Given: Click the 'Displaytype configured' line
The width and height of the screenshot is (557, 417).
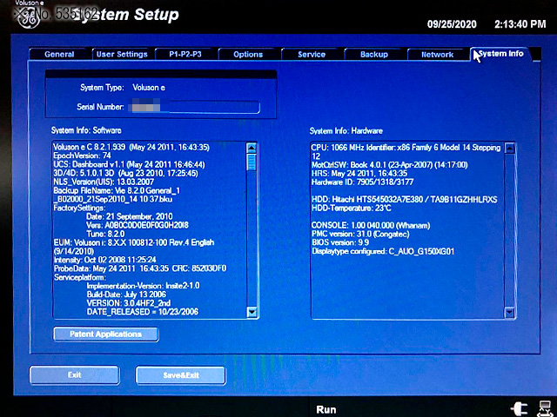Looking at the screenshot, I should (x=383, y=251).
